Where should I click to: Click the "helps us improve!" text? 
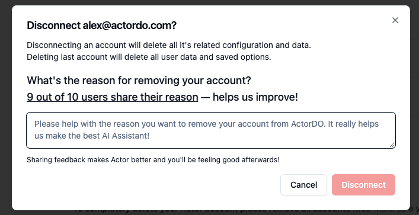(x=255, y=97)
